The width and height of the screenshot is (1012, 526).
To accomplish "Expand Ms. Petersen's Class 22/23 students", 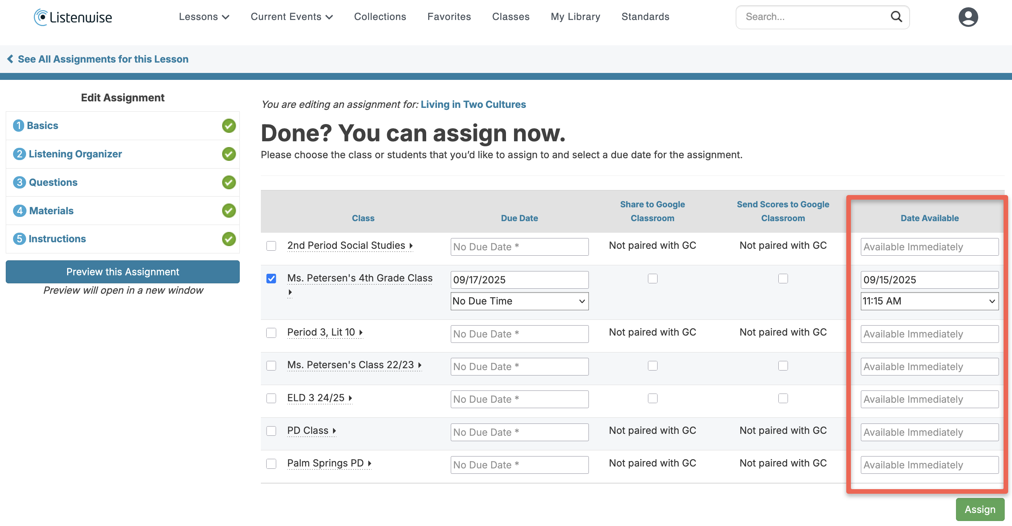I will [x=420, y=366].
